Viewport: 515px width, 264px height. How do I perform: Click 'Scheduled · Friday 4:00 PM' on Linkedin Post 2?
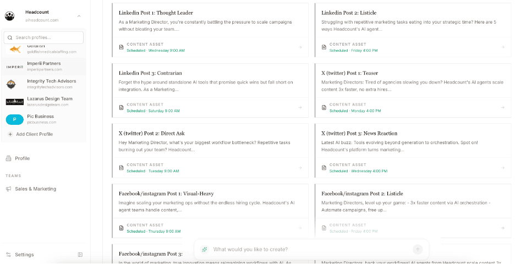[353, 51]
